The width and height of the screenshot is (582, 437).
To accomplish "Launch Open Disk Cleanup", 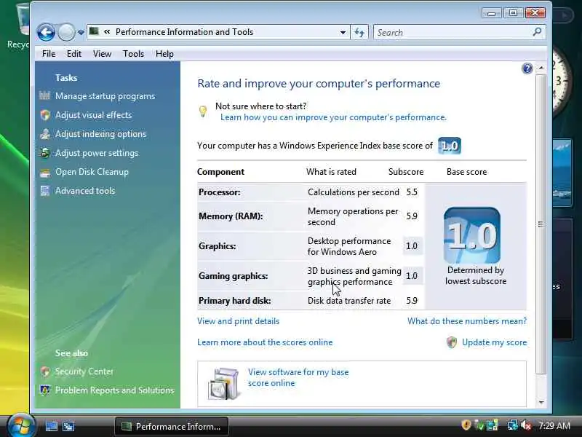I will click(x=92, y=172).
